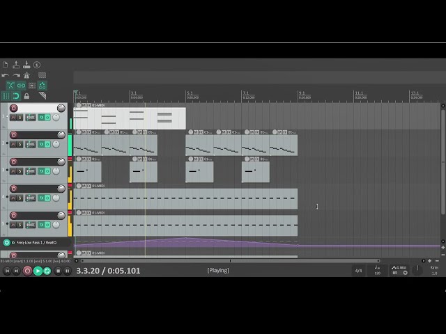The height and width of the screenshot is (334, 446).
Task: Bypass FX on track 1
Action: [x=47, y=118]
